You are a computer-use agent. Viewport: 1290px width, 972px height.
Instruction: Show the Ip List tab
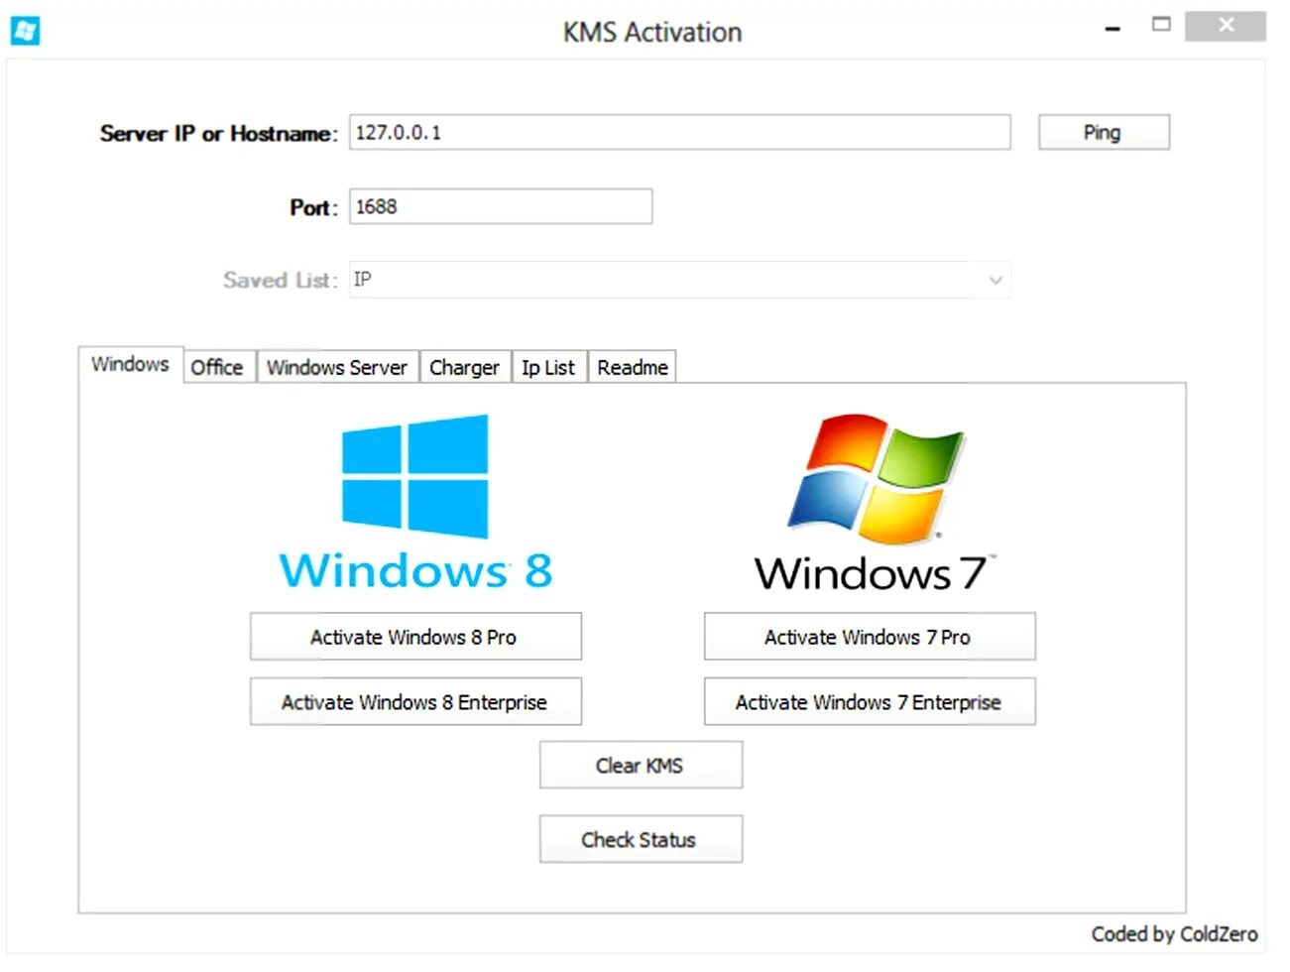point(548,367)
